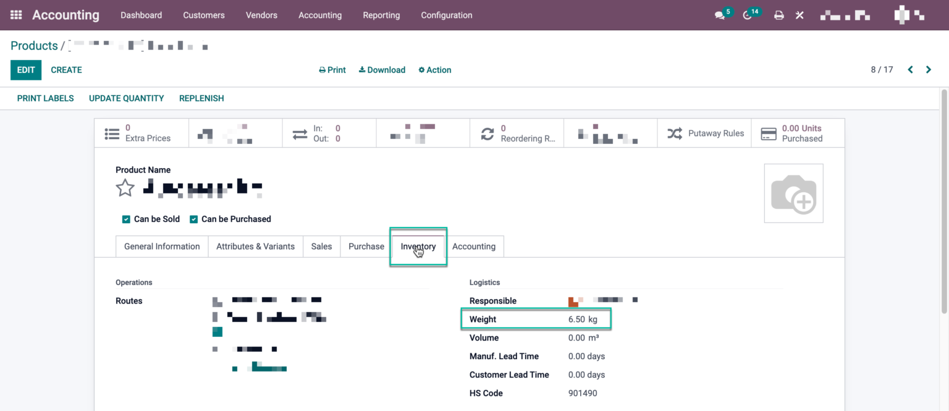949x411 pixels.
Task: Open the Action dropdown menu
Action: click(x=434, y=70)
